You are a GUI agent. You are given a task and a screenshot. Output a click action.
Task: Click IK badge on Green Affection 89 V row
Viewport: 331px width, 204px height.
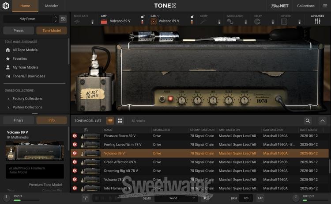(75, 162)
